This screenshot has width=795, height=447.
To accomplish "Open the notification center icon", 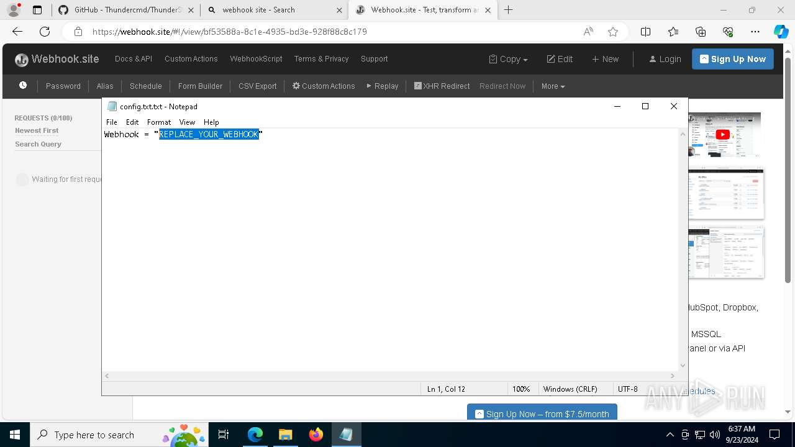I will 775,435.
